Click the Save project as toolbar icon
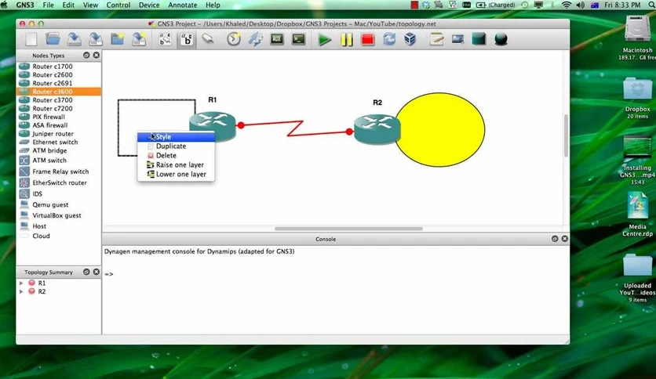This screenshot has height=379, width=656. 96,39
